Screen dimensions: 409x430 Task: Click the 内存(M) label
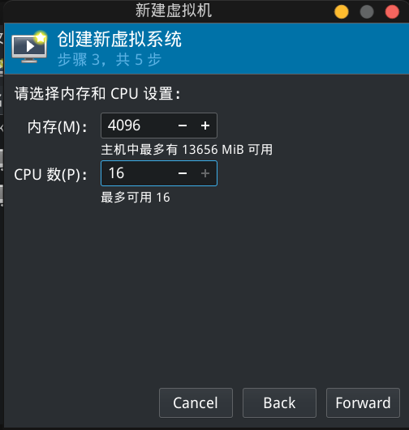tap(57, 127)
